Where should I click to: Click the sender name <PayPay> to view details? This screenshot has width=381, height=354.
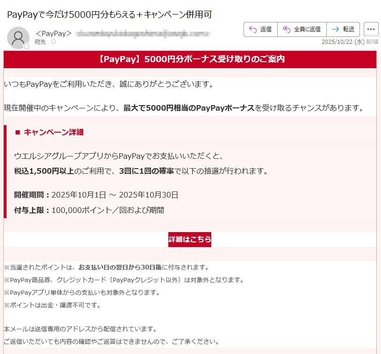tap(52, 34)
